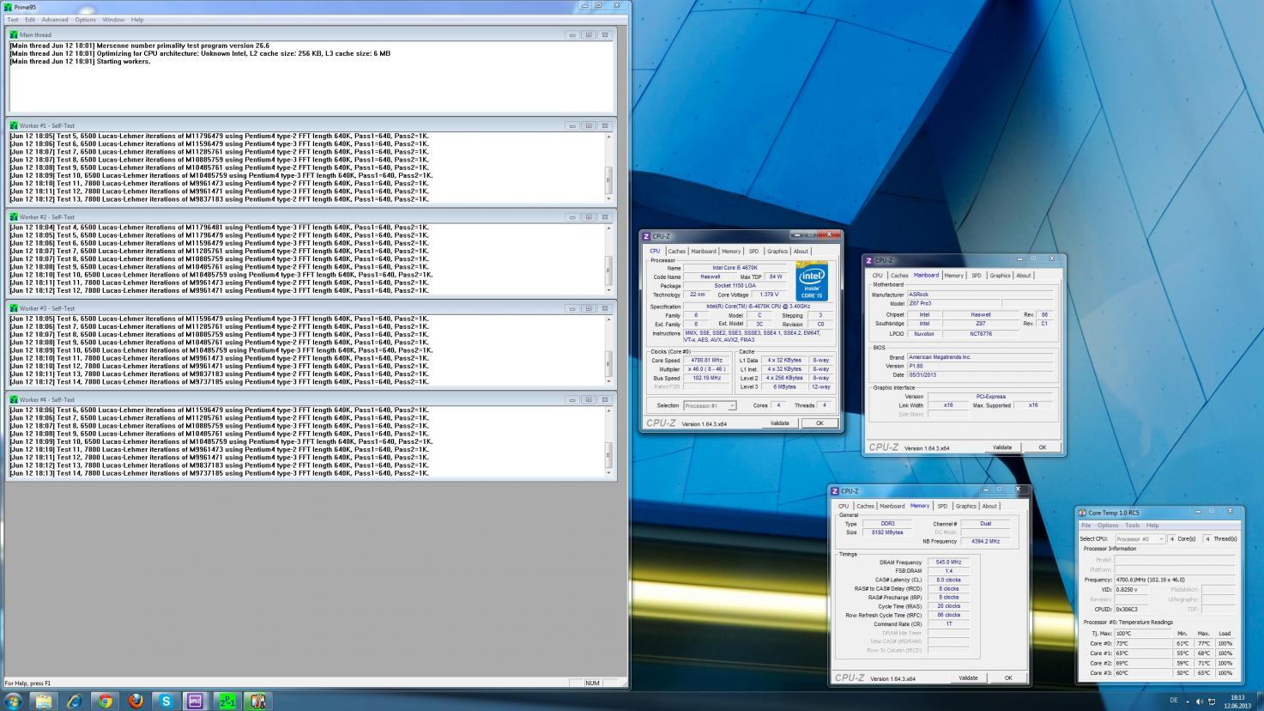1264x711 pixels.
Task: Switch to Prime95 taskbar button
Action: (227, 701)
